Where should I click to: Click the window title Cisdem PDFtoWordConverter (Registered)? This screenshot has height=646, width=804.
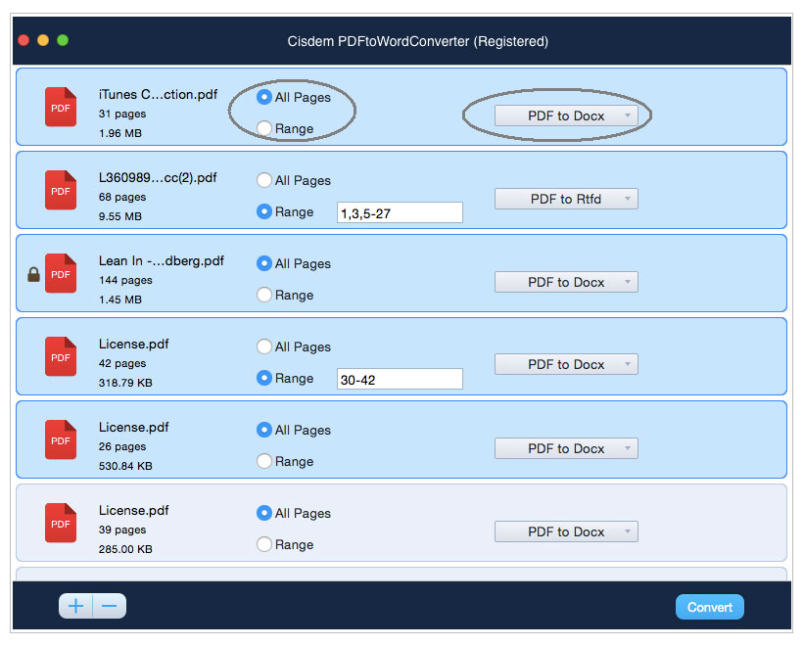pyautogui.click(x=417, y=41)
